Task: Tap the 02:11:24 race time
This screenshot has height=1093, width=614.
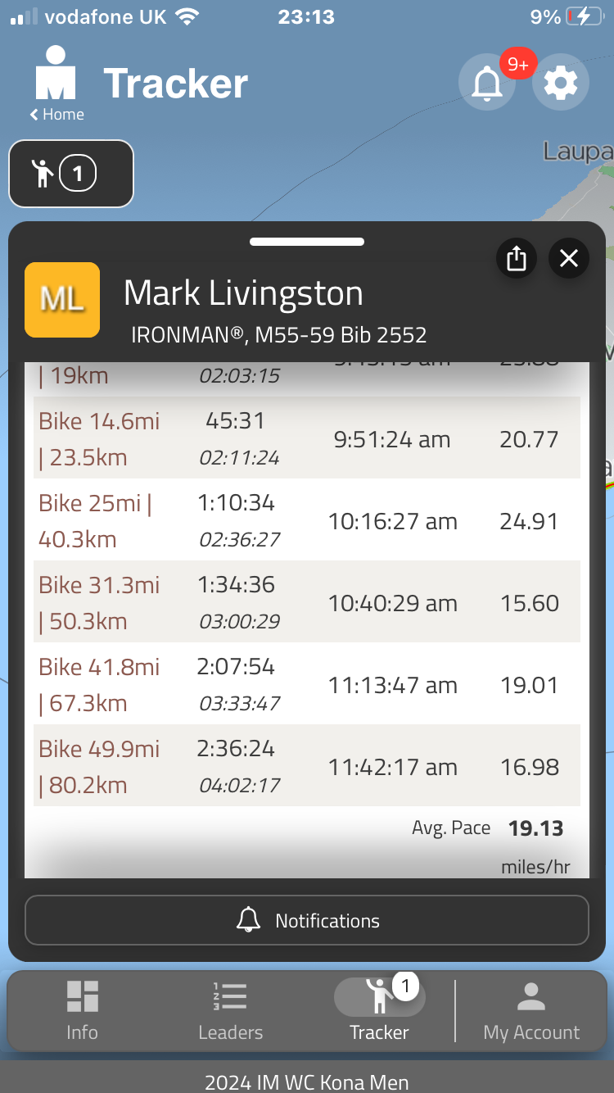Action: pyautogui.click(x=240, y=458)
